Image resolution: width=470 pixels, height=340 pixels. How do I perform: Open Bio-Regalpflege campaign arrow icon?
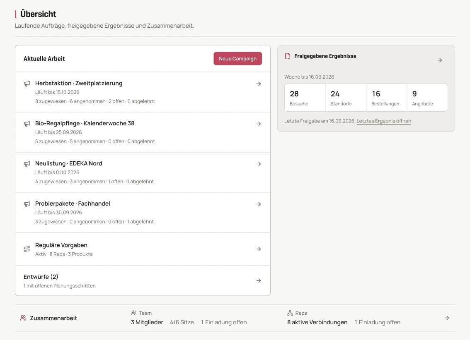tap(258, 124)
